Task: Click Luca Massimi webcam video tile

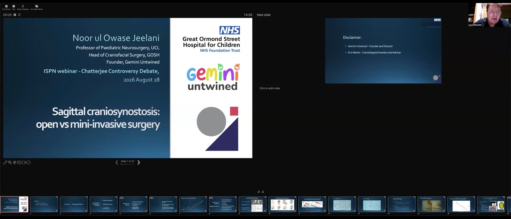Action: point(489,15)
